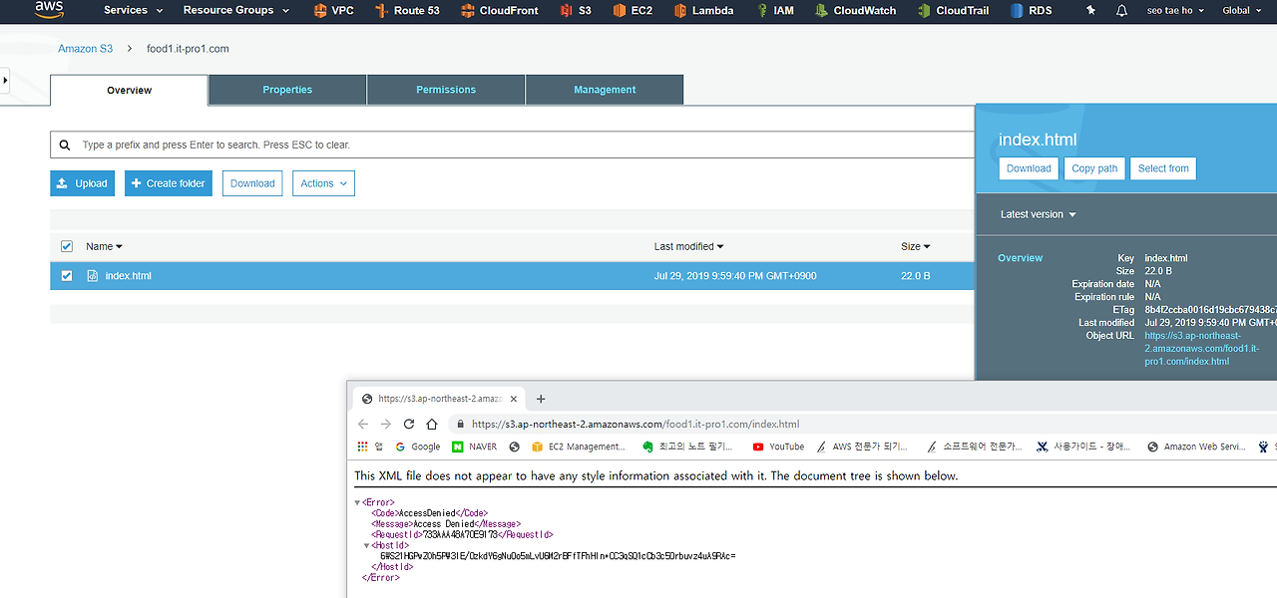This screenshot has width=1277, height=598.
Task: Open the VPC shortcut in AWS bar
Action: click(333, 11)
